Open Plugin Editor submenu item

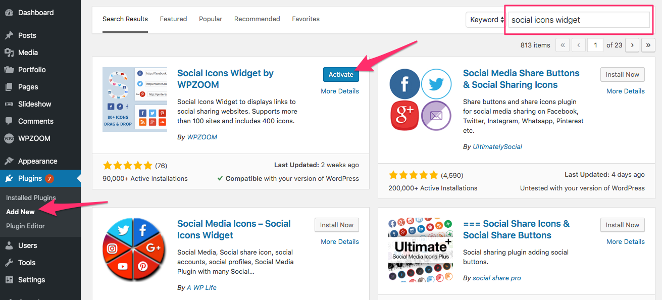pos(25,226)
